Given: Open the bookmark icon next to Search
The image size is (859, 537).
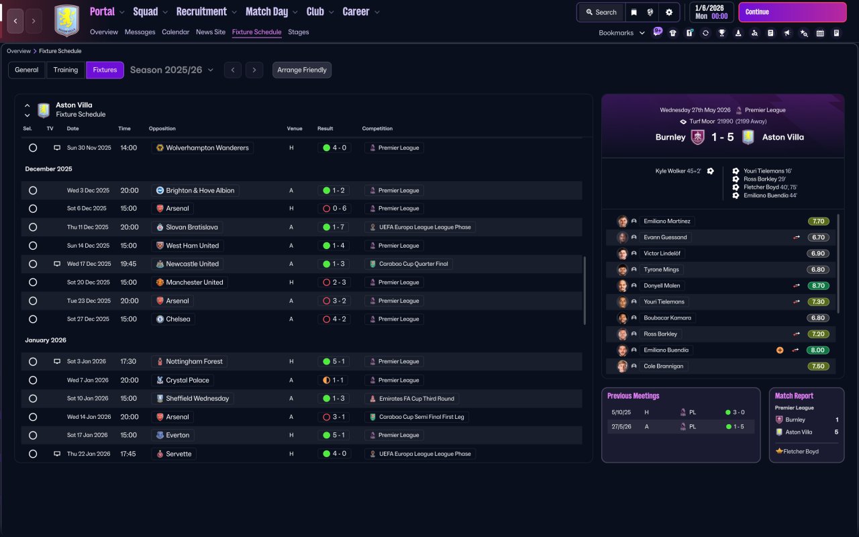Looking at the screenshot, I should coord(634,12).
